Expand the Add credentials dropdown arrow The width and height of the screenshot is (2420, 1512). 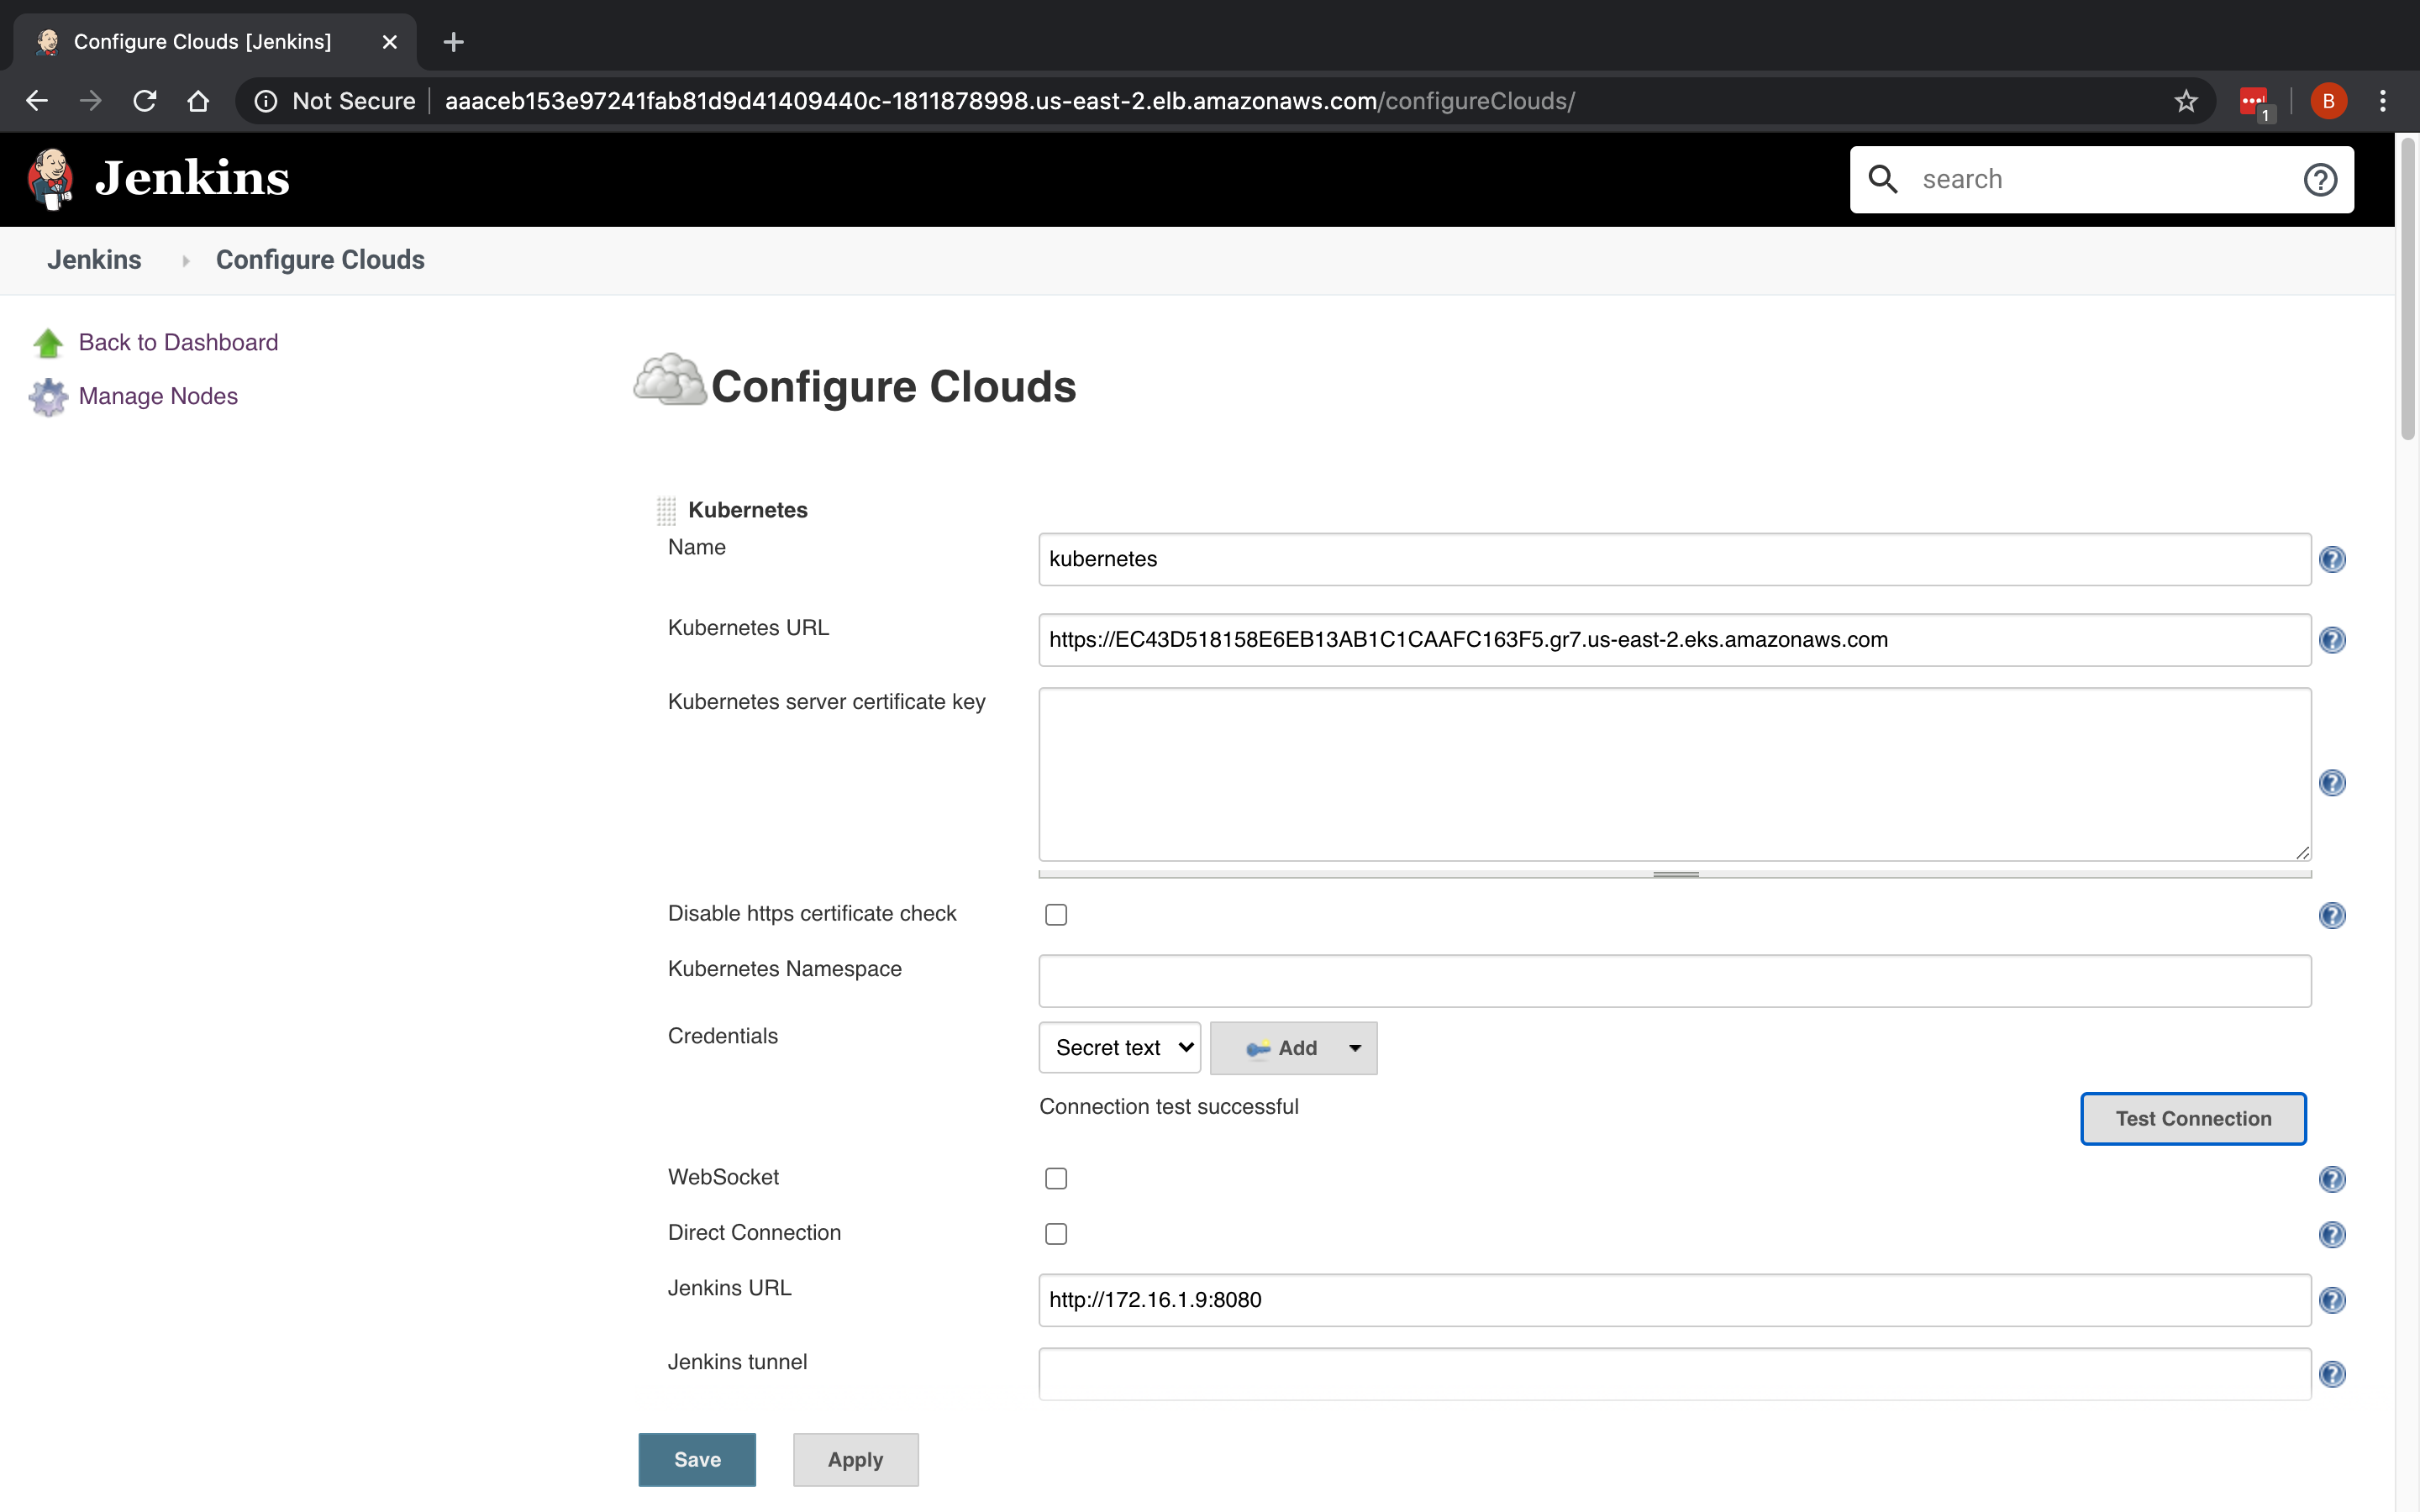tap(1355, 1048)
